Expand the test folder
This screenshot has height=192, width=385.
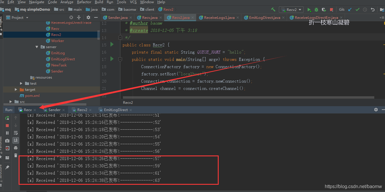click(21, 84)
